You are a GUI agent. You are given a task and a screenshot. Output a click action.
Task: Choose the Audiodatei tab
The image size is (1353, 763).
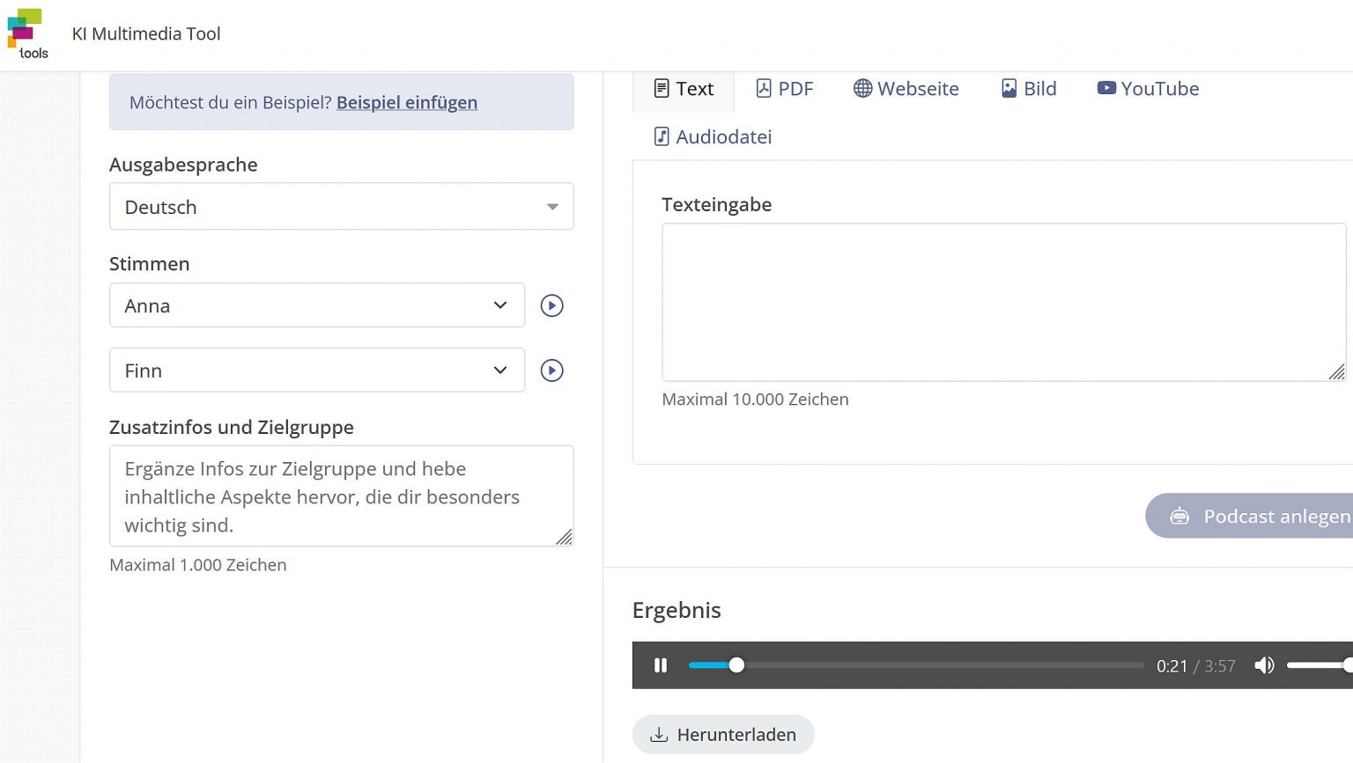point(713,136)
